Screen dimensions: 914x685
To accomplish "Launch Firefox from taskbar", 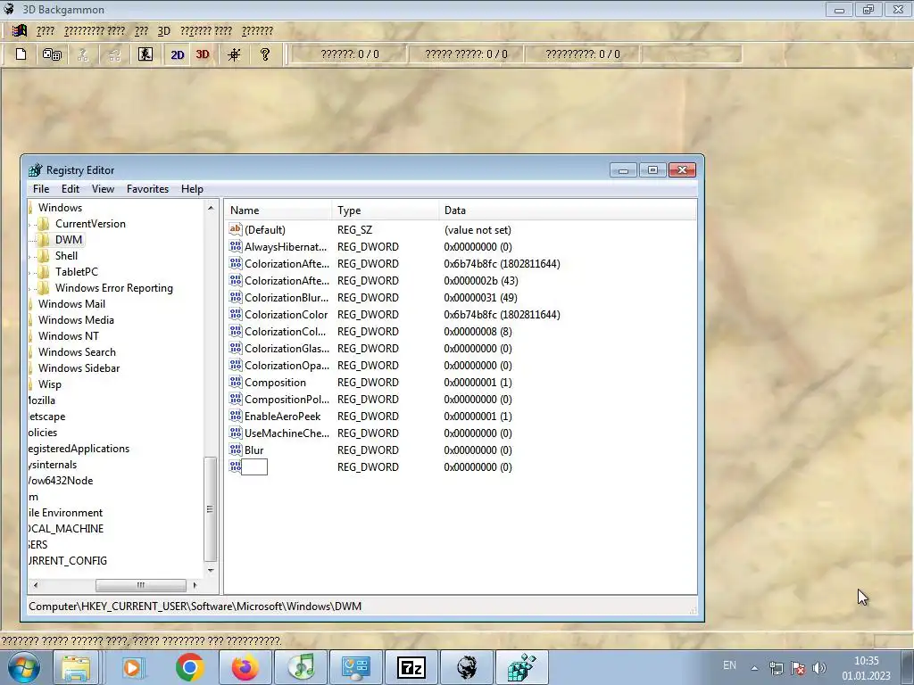I will (245, 667).
